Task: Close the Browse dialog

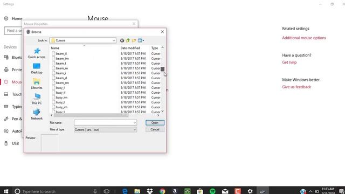Action: pos(162,32)
